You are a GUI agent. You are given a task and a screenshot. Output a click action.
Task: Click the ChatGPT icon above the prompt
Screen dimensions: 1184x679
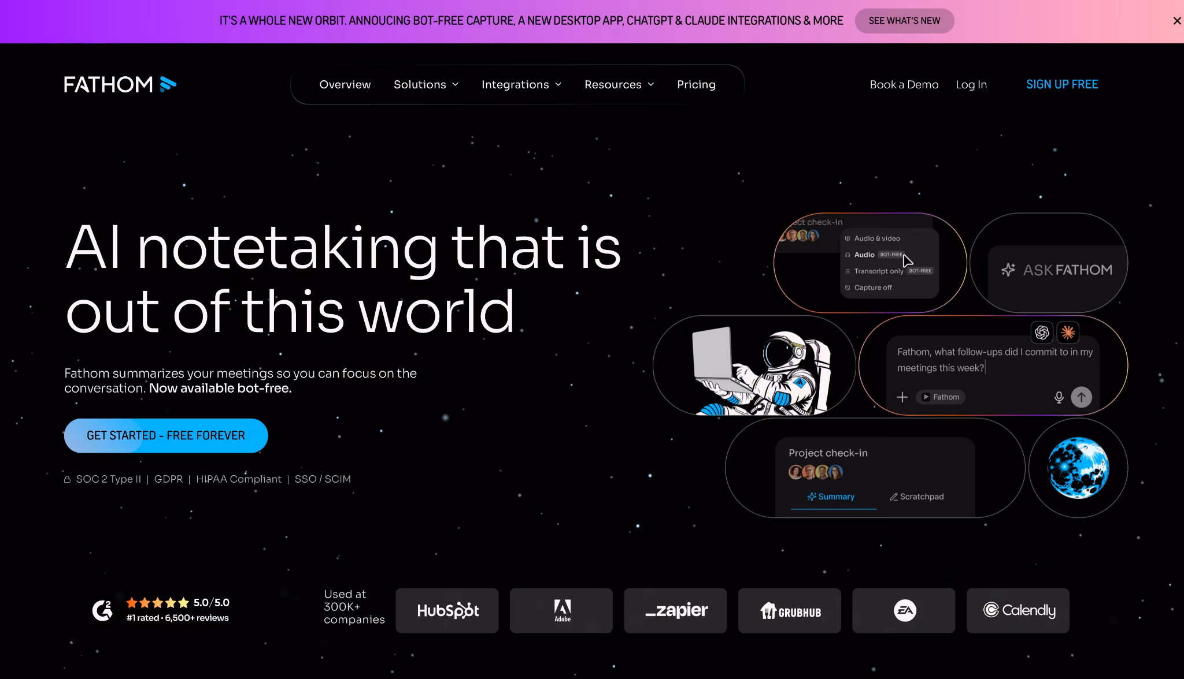click(x=1042, y=333)
